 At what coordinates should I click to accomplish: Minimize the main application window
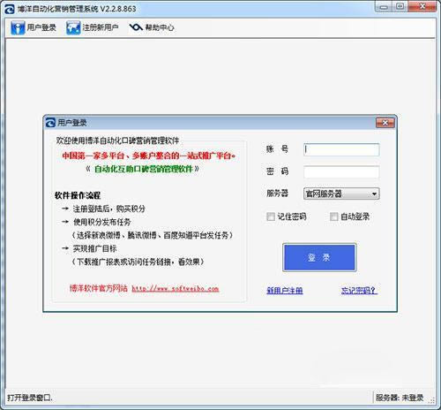pos(384,7)
